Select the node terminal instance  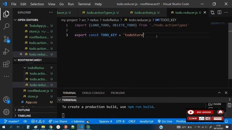point(215,104)
